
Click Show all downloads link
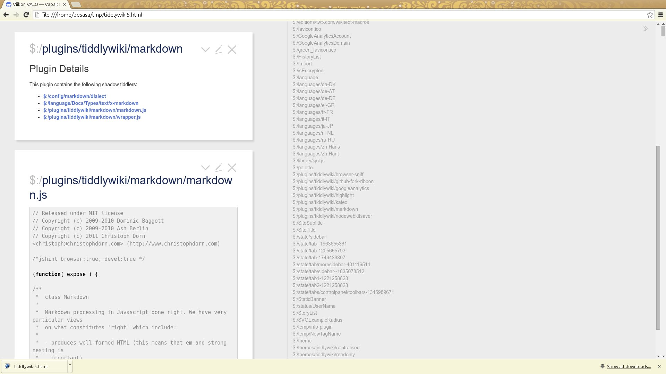tap(629, 366)
